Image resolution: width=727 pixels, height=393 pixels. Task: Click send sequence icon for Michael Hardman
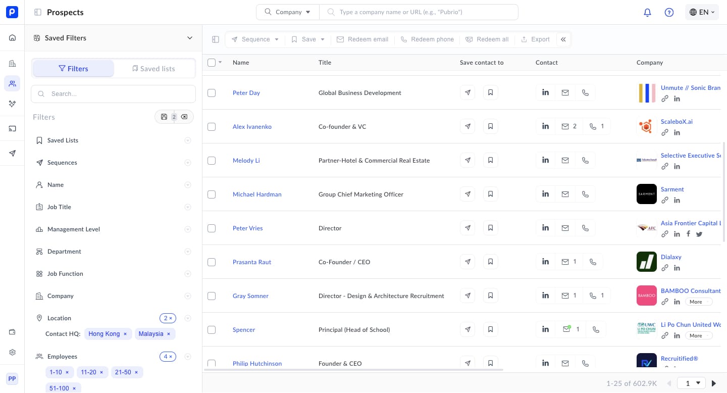(x=468, y=194)
